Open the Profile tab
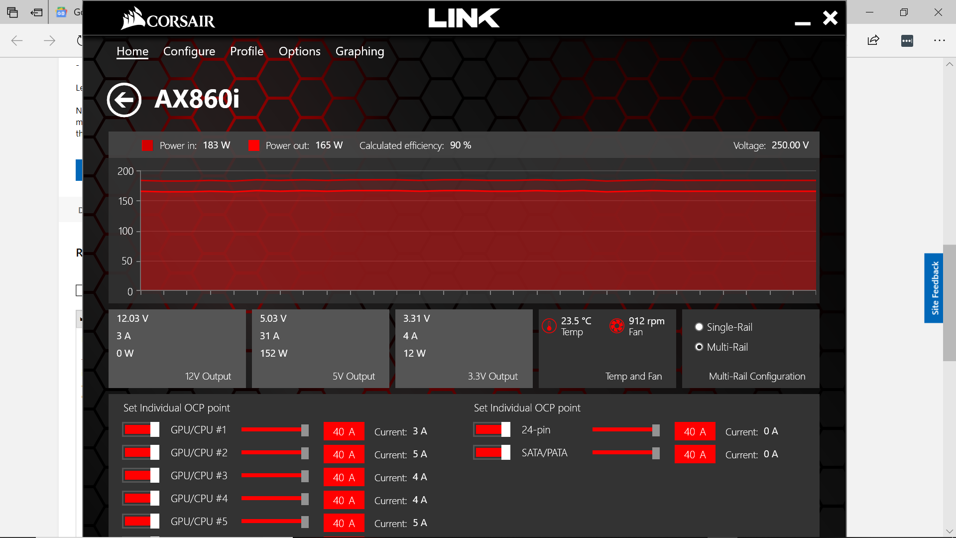The height and width of the screenshot is (538, 956). click(x=246, y=51)
